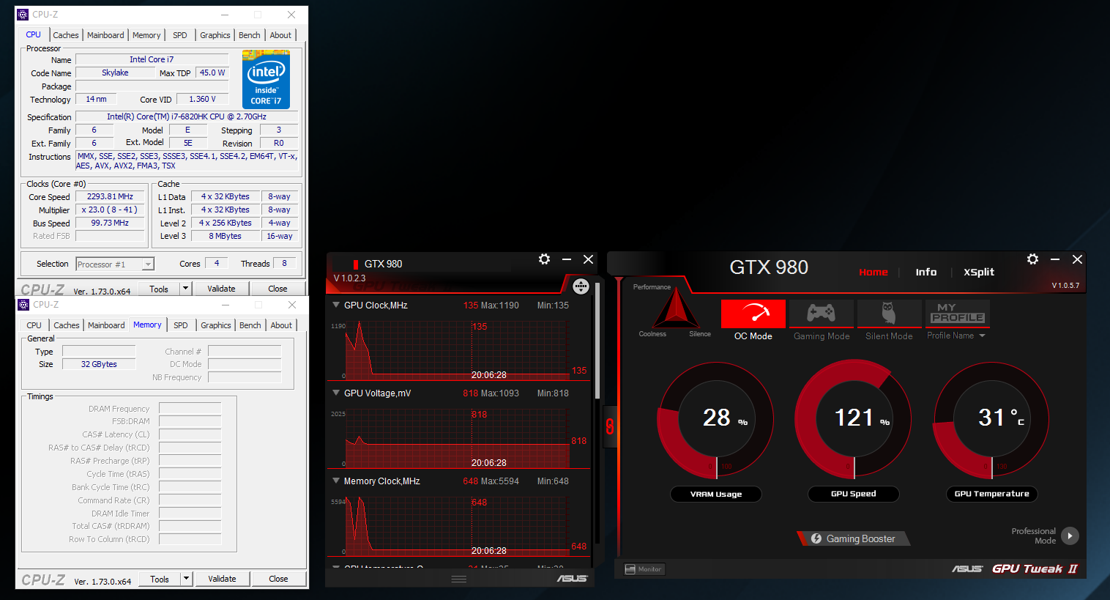This screenshot has width=1110, height=600.
Task: Open My Profile icon in GPU Tweak
Action: 957,314
